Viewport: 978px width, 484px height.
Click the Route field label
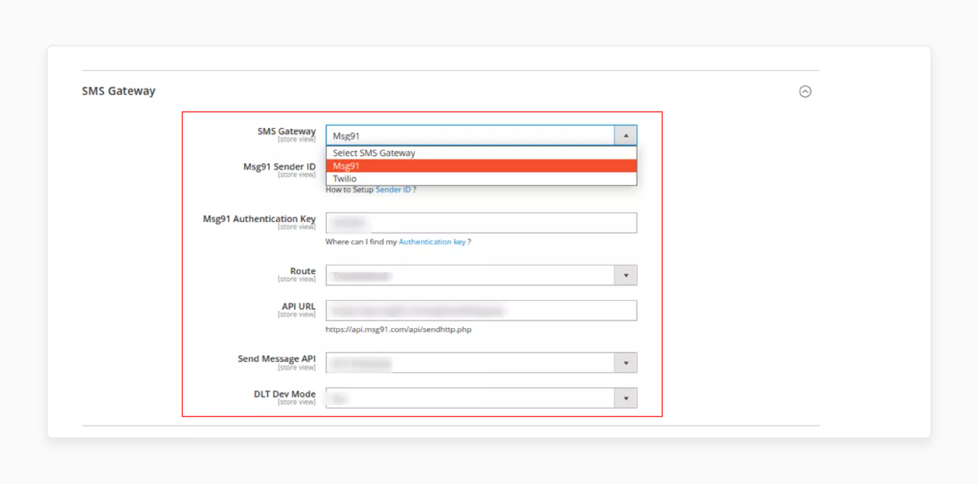click(302, 271)
